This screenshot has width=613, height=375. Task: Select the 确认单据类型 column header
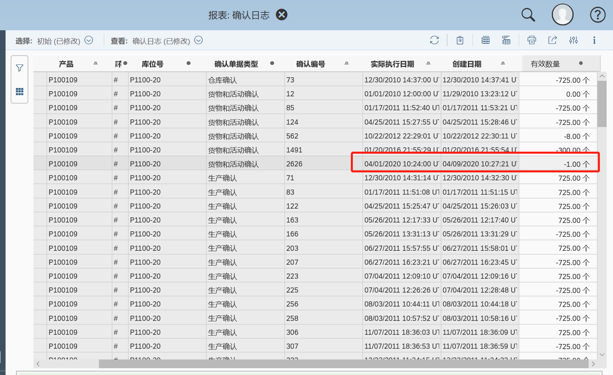click(x=236, y=64)
